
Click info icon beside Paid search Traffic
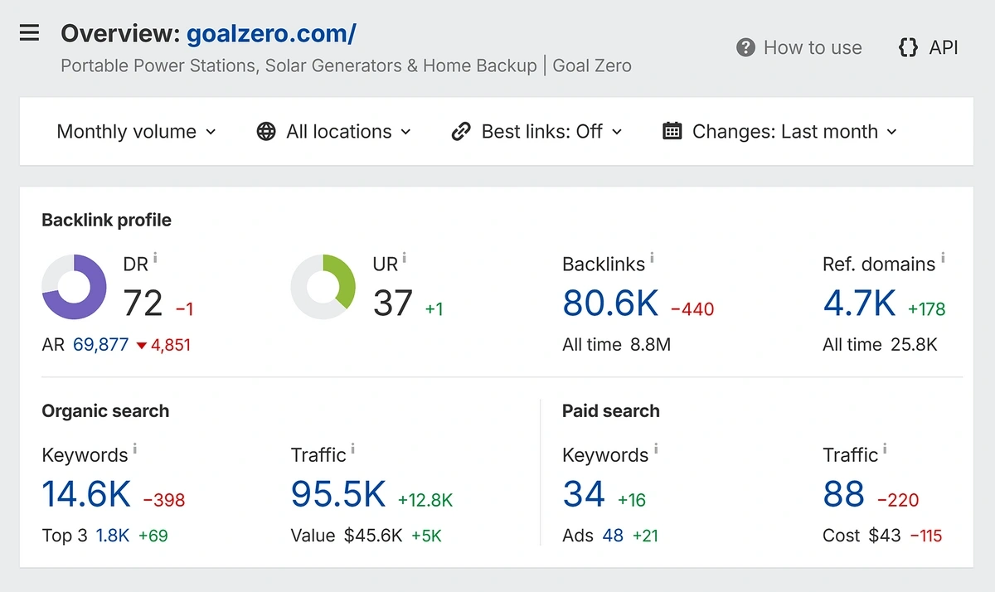tap(885, 449)
